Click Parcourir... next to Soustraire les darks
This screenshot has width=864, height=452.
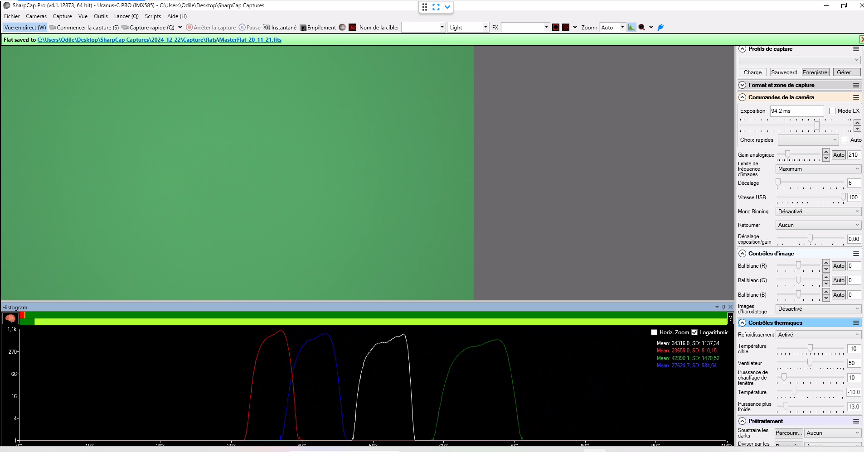click(789, 433)
